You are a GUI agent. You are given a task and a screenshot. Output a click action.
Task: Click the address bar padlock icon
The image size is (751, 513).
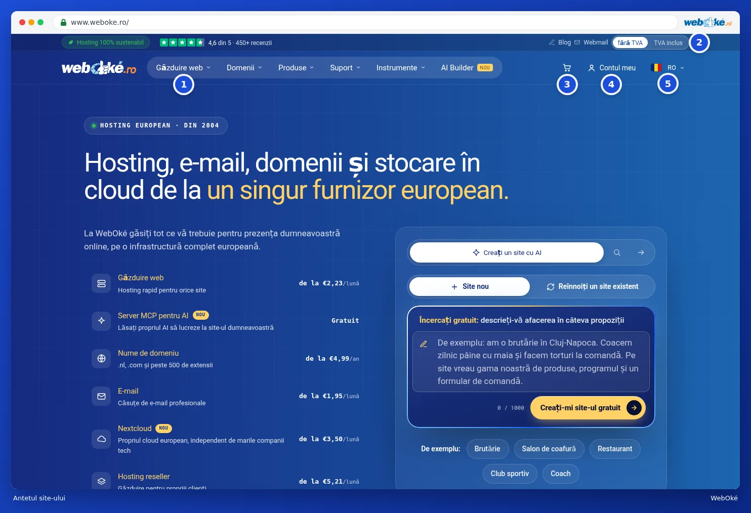tap(63, 22)
